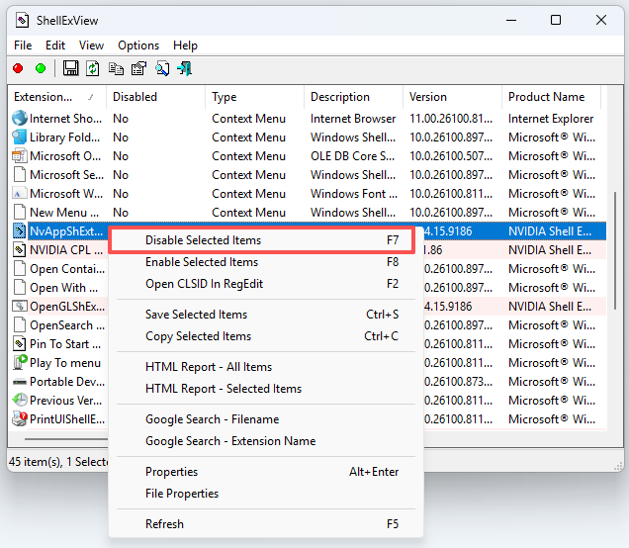Click the Microsoft W... font row icon
The image size is (629, 548).
19,194
